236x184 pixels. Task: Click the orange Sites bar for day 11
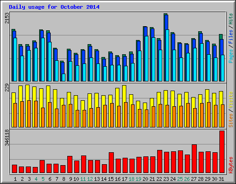pos(84,119)
